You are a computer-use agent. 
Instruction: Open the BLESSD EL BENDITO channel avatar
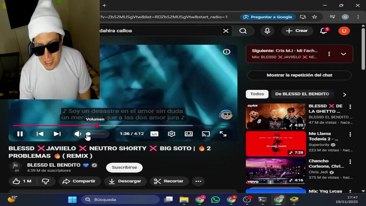click(16, 167)
